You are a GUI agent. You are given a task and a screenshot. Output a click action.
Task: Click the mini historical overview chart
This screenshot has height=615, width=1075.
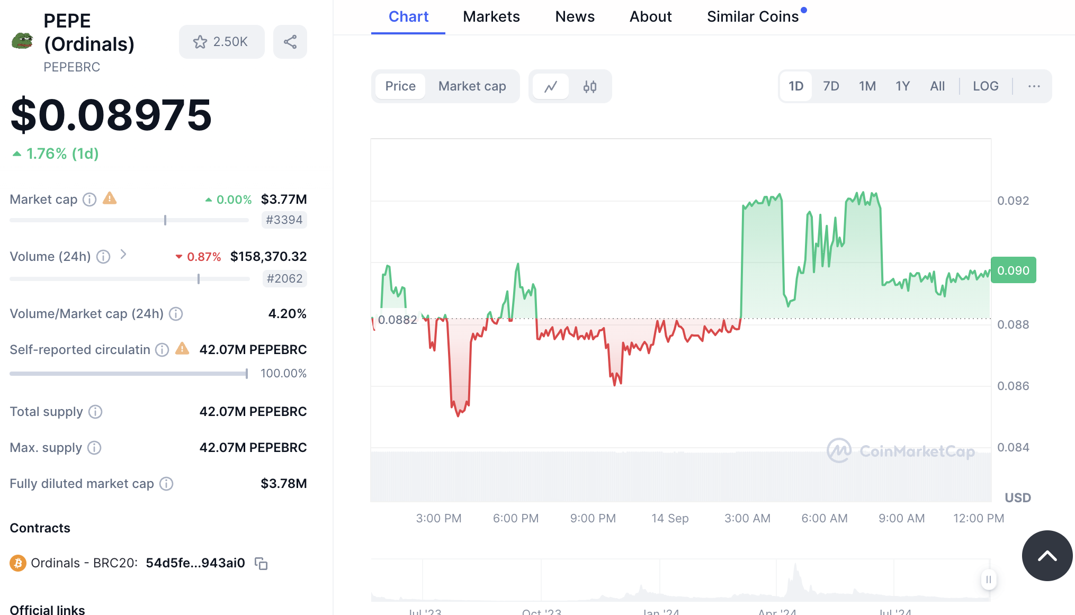680,581
